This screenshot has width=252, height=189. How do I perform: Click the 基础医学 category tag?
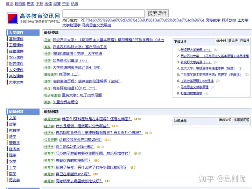(x=50, y=75)
